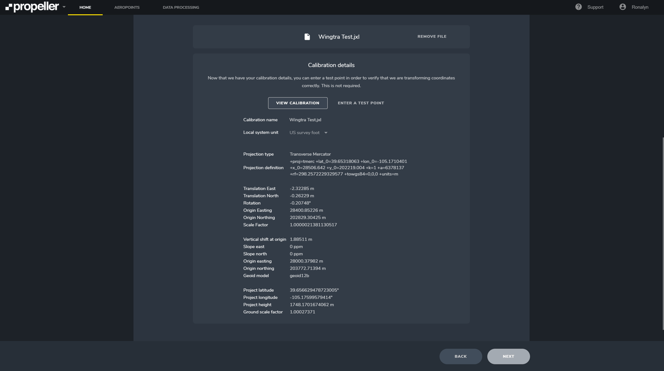Click the projection definition string text

click(348, 168)
